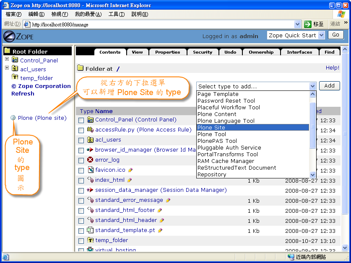
Task: Click the temp_folder icon in the contents list
Action: click(x=90, y=240)
